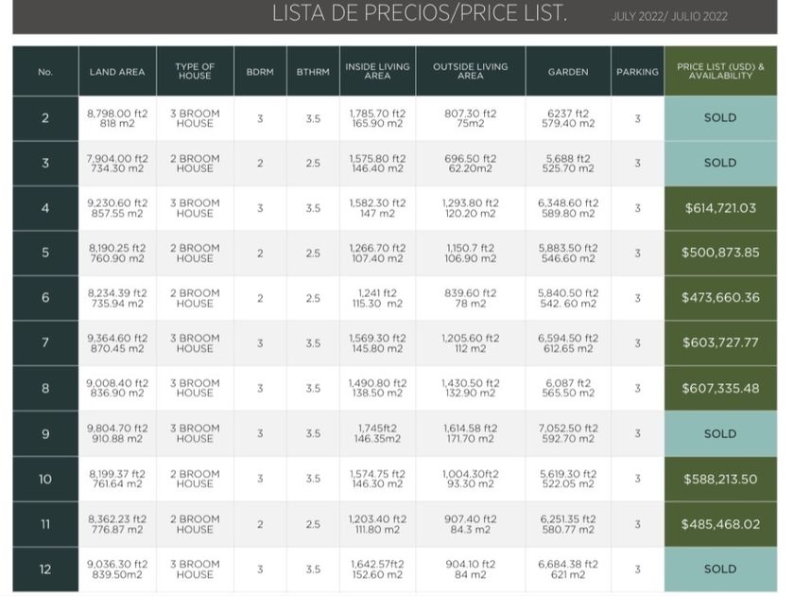Image resolution: width=794 pixels, height=596 pixels.
Task: Click the LISTA DE PRECIOS/PRICE LIST title
Action: [419, 13]
